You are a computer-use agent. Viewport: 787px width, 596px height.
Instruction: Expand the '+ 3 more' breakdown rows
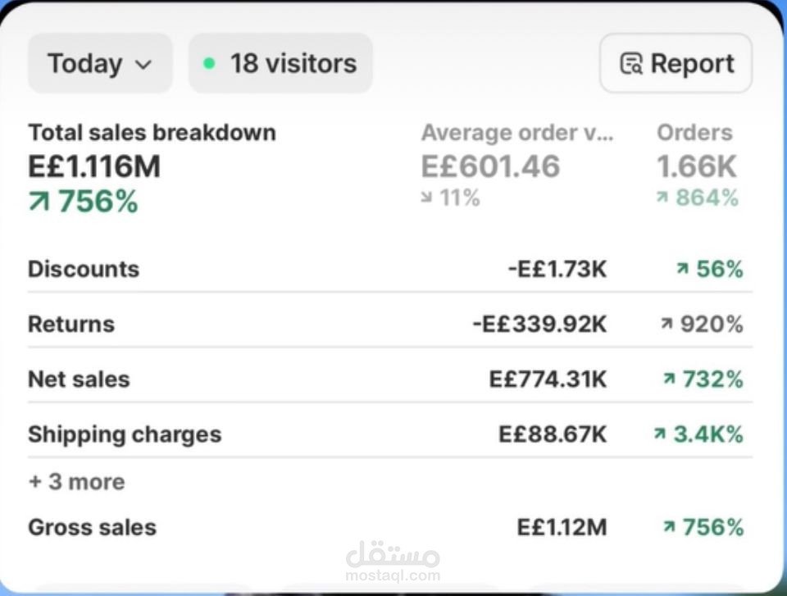point(77,481)
